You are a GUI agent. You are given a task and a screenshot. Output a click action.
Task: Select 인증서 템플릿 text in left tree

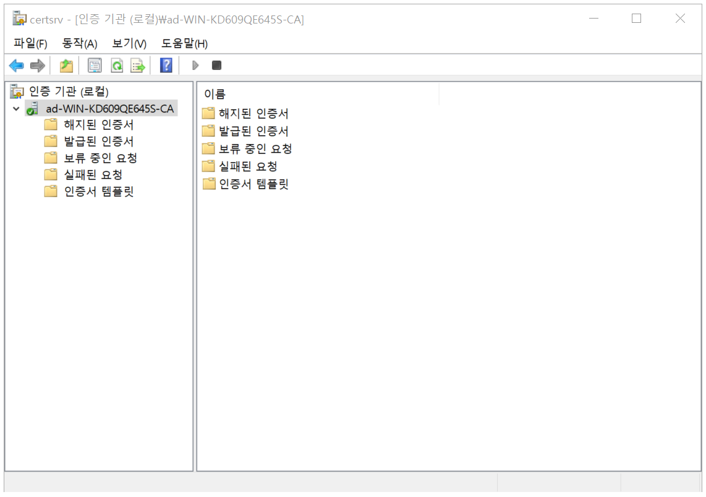[x=99, y=191]
